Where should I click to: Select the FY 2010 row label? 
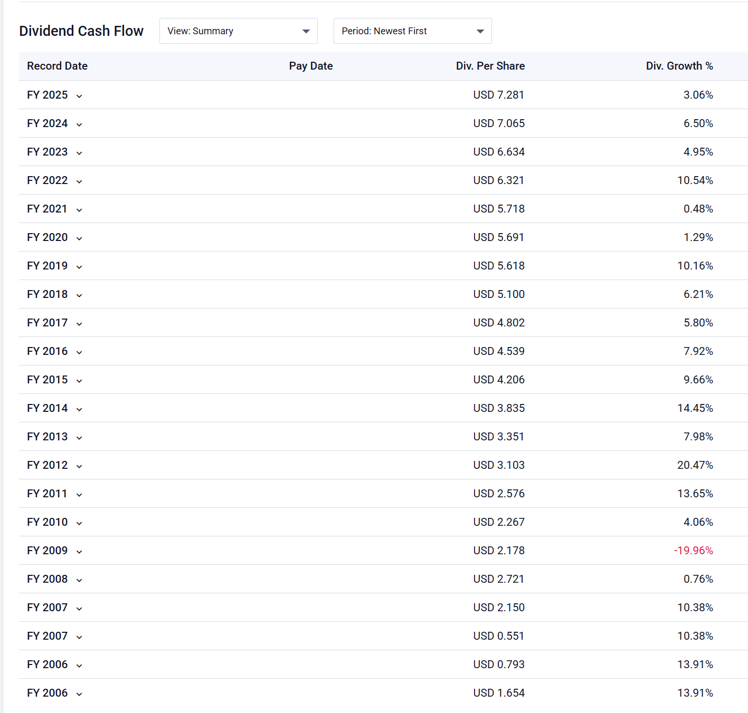[48, 522]
